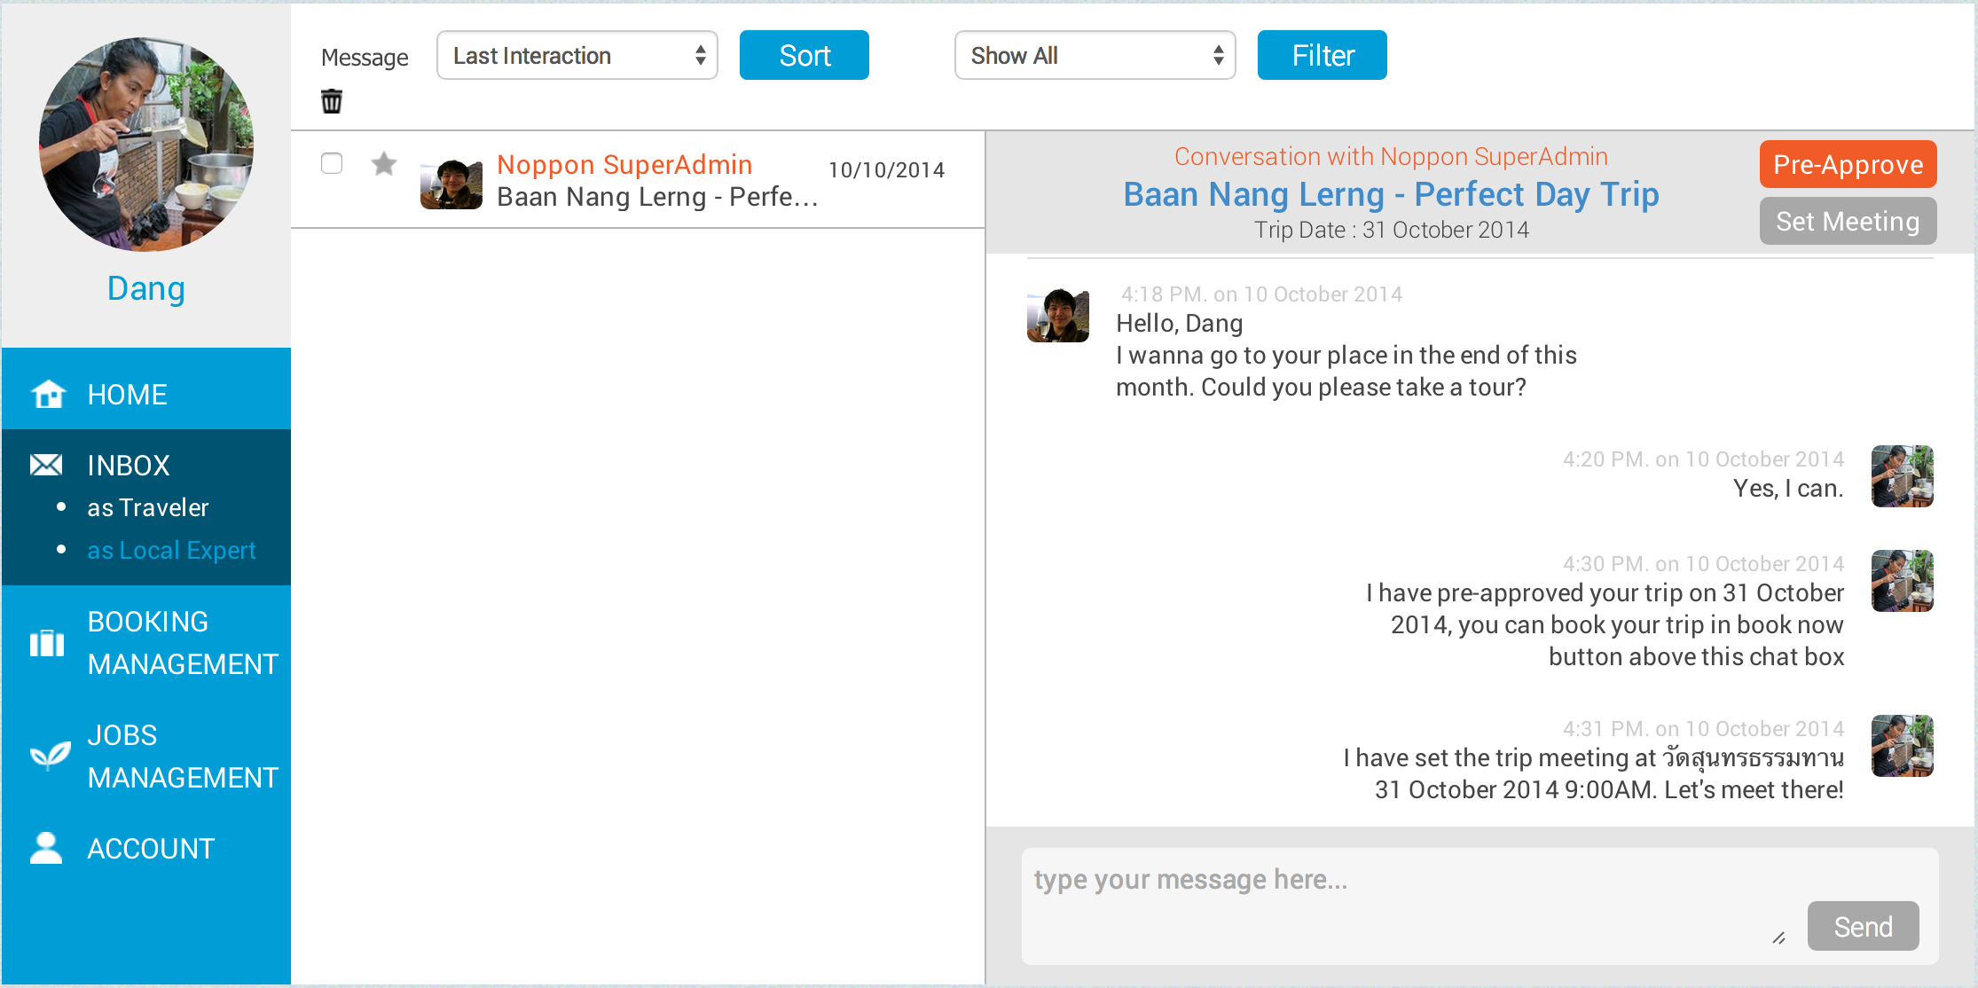Click Noppon's avatar beside Hello, Dang message
Viewport: 1978px width, 988px height.
pyautogui.click(x=1058, y=315)
